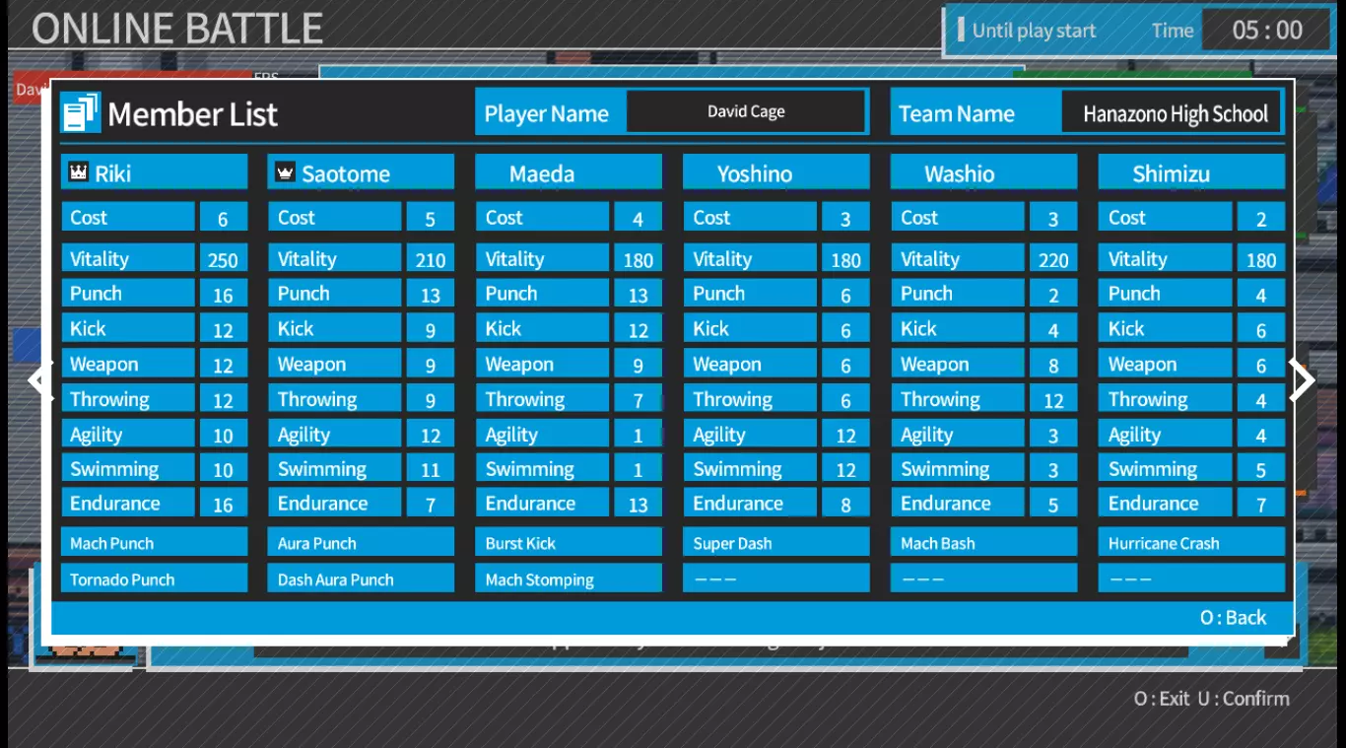Click Saotome's Swimming value 11
The height and width of the screenshot is (748, 1346).
coord(431,469)
